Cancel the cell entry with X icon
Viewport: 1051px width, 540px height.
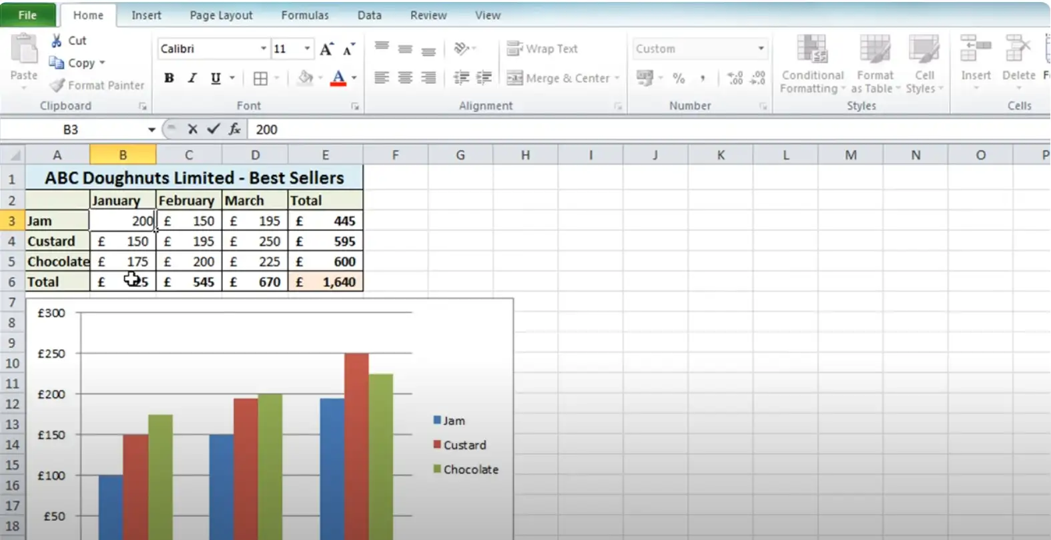192,129
